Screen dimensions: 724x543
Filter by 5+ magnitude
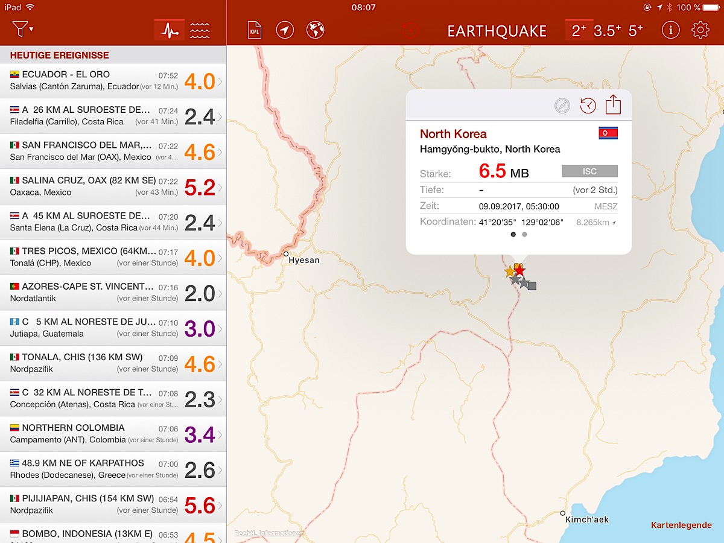click(x=636, y=31)
